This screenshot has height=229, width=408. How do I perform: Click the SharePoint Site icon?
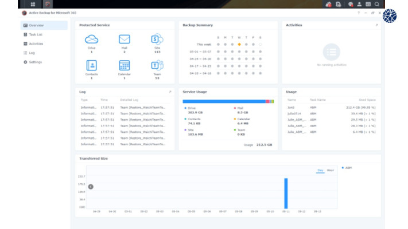point(157,39)
